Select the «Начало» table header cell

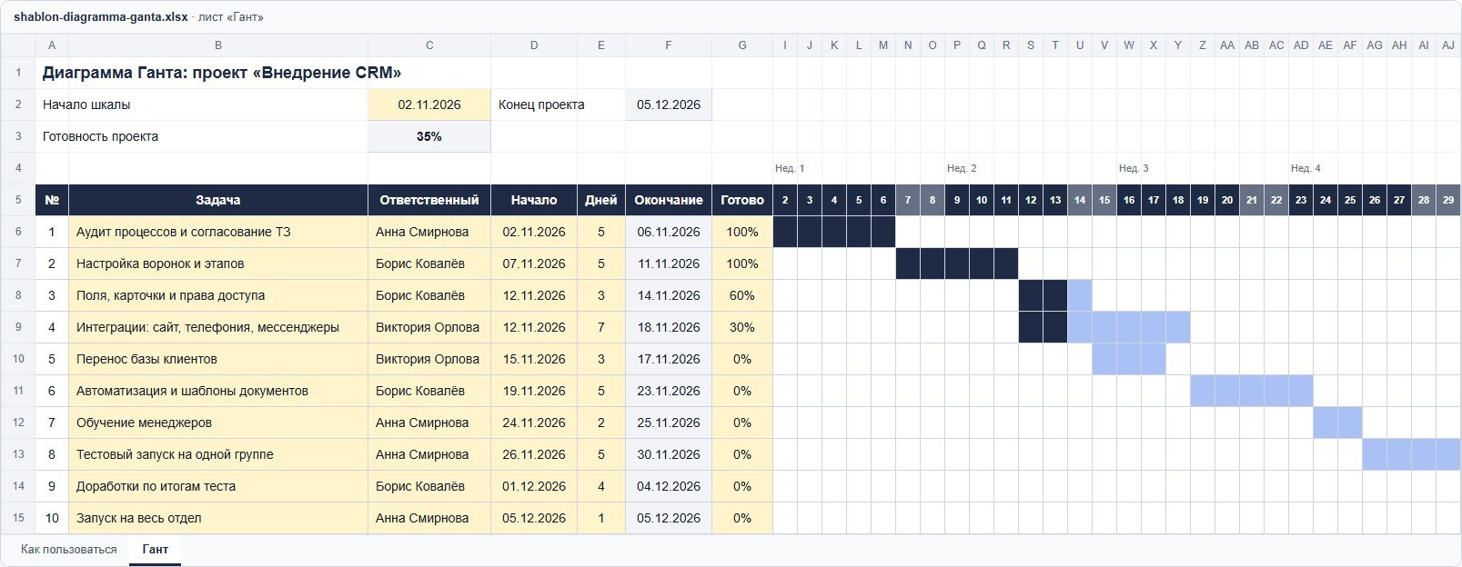point(534,200)
